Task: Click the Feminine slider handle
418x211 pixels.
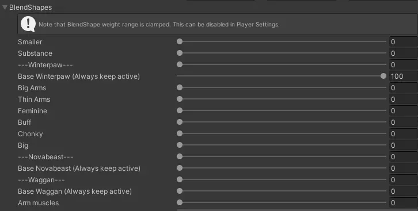Action: pos(180,110)
